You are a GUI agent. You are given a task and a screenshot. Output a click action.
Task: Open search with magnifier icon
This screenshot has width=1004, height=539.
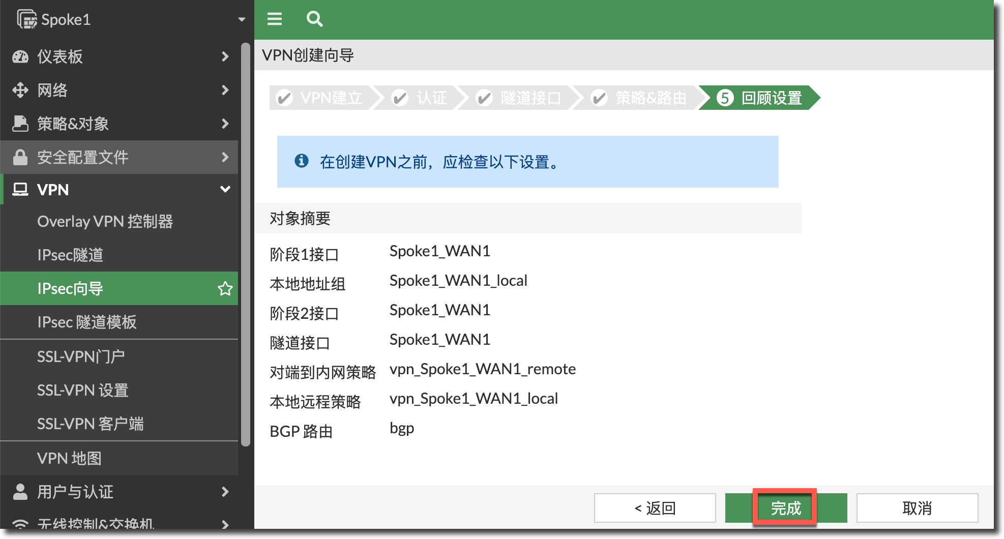pyautogui.click(x=314, y=19)
